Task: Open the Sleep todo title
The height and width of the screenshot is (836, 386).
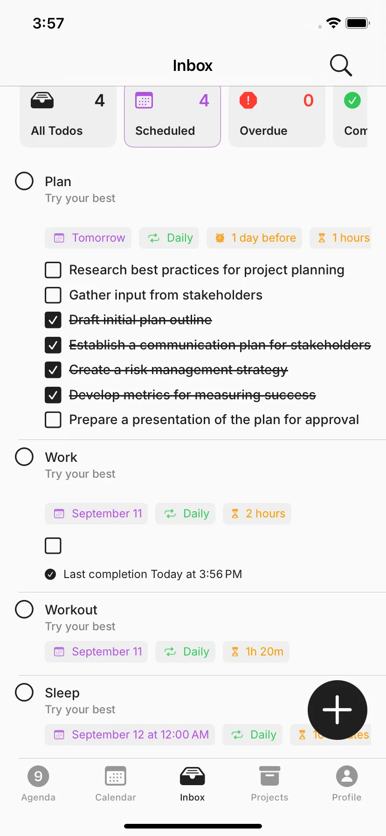Action: pyautogui.click(x=62, y=693)
